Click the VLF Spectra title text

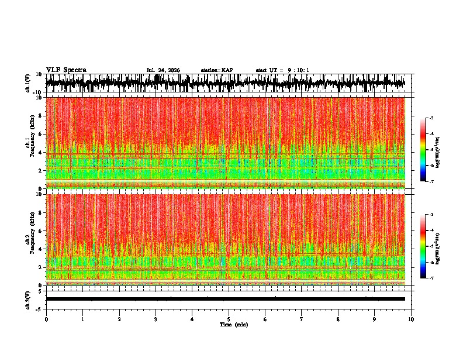(x=66, y=70)
